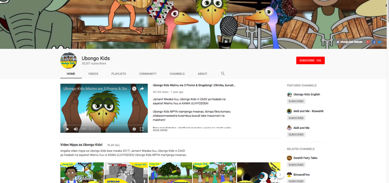Click the Swahili Fairy Tales avatar icon
The width and height of the screenshot is (389, 183).
[289, 158]
